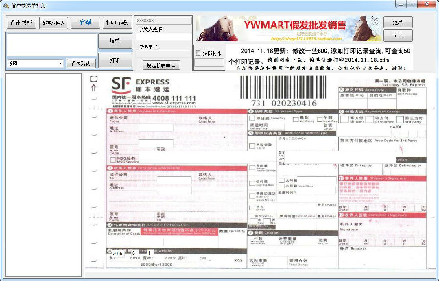Click the 快递单号 tracking number field

[163, 54]
